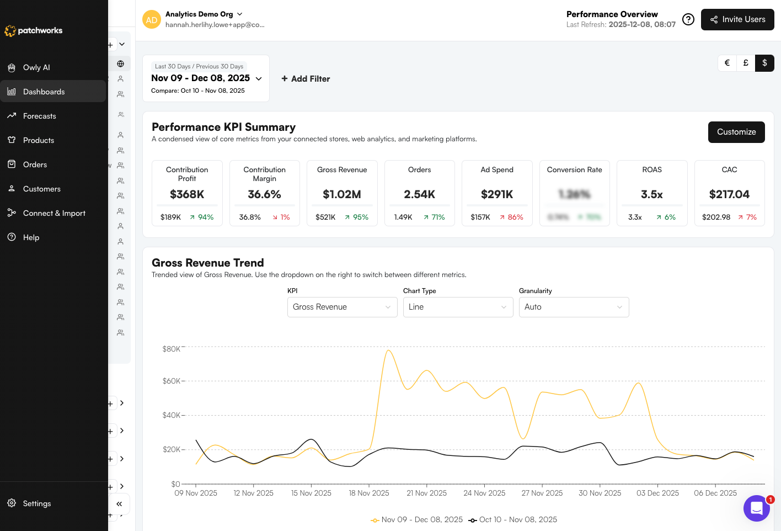Click the Invite Users button
781x531 pixels.
[737, 19]
